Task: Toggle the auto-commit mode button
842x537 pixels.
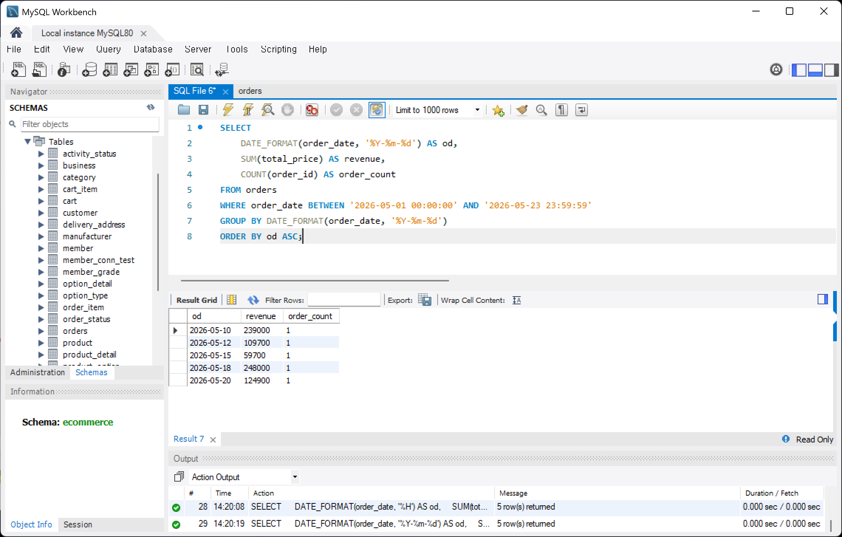Action: [x=377, y=110]
